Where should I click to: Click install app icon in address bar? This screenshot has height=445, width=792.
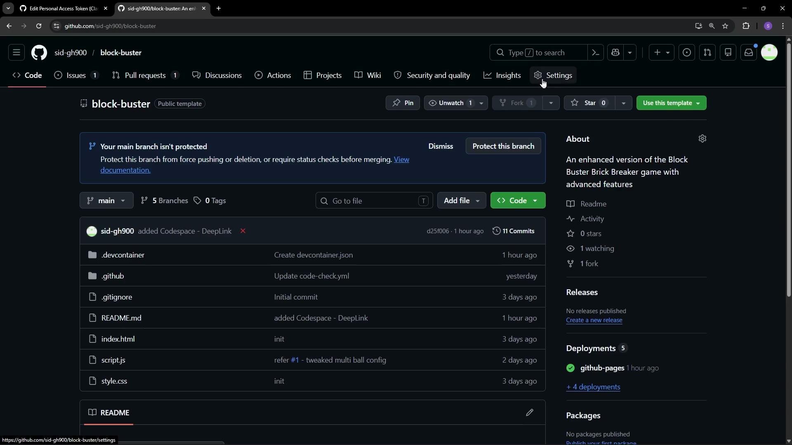pyautogui.click(x=698, y=26)
